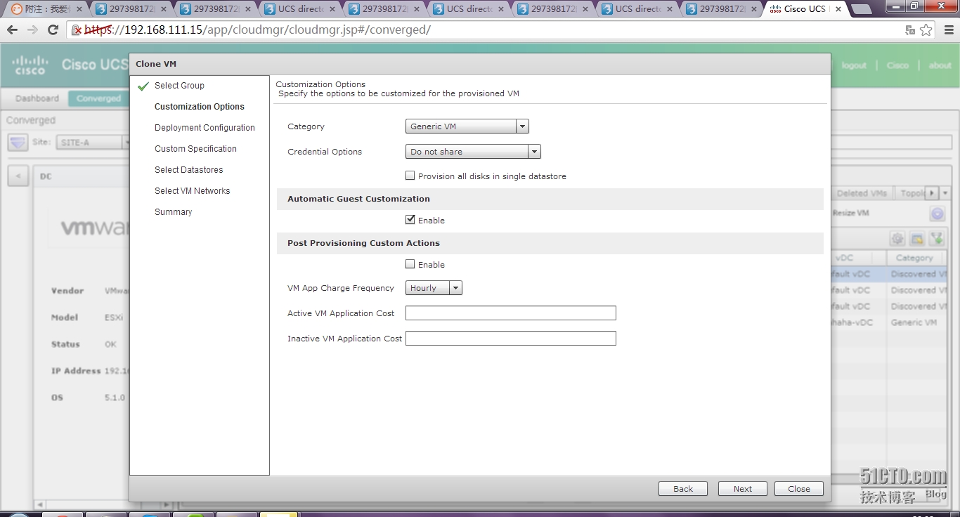Open a new browser tab
The image size is (960, 517).
[862, 10]
